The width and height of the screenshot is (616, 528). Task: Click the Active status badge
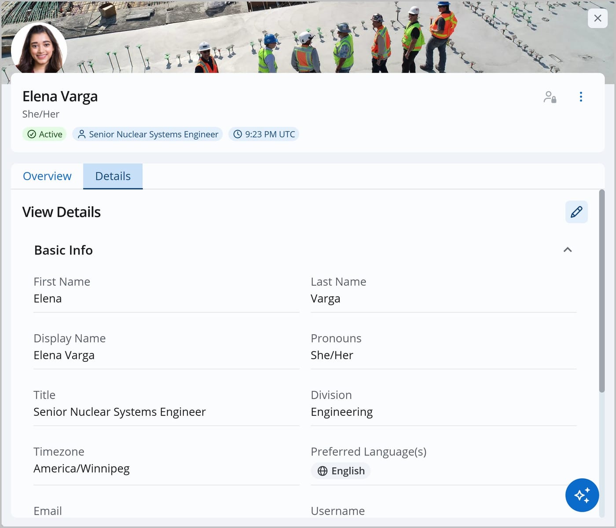click(44, 134)
